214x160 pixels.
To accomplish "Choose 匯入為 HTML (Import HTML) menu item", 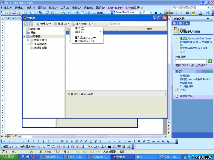I will 87,38.
